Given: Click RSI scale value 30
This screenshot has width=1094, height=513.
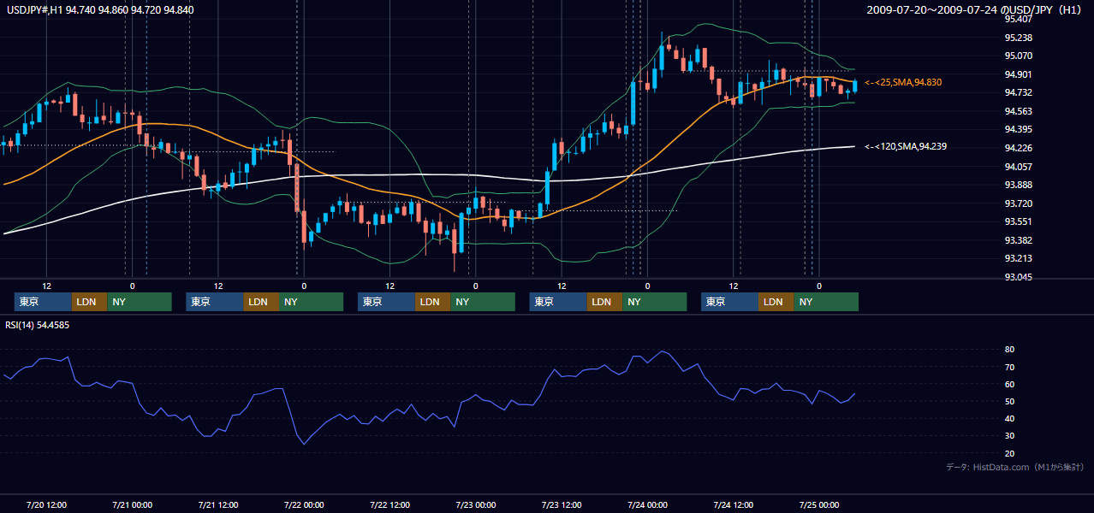Looking at the screenshot, I should coord(1010,435).
